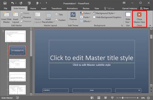Switch to the Slide Master tab
The height and width of the screenshot is (100, 153).
19,9
